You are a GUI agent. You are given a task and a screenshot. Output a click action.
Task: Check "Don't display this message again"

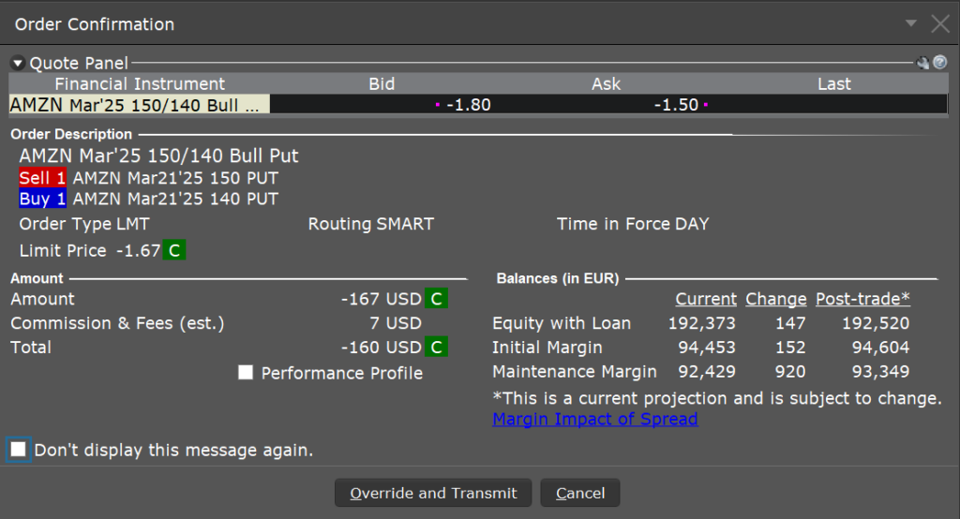(x=18, y=450)
